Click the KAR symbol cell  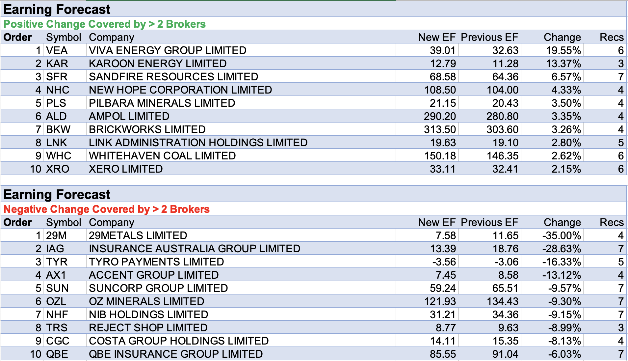pyautogui.click(x=57, y=64)
